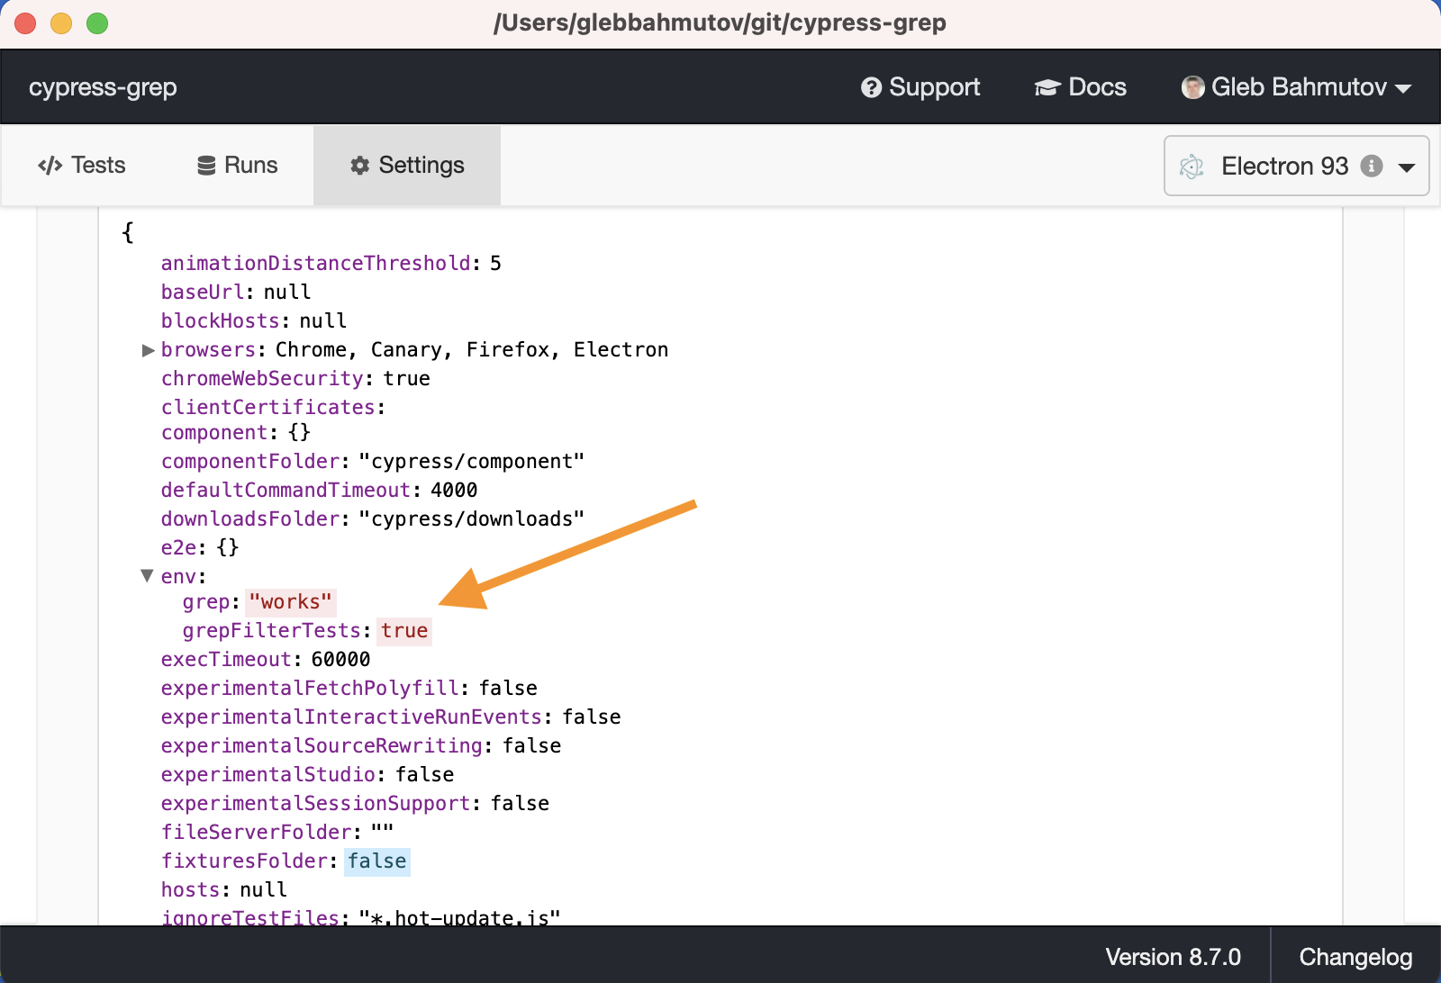Click the componentFolder key
This screenshot has width=1441, height=983.
click(250, 461)
